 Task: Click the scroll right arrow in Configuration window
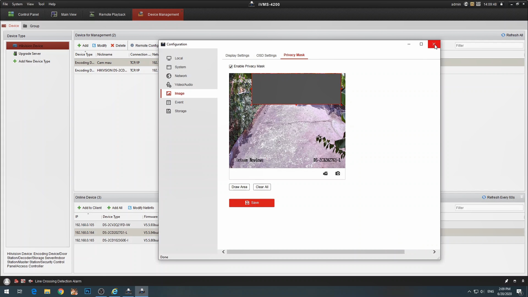click(434, 252)
